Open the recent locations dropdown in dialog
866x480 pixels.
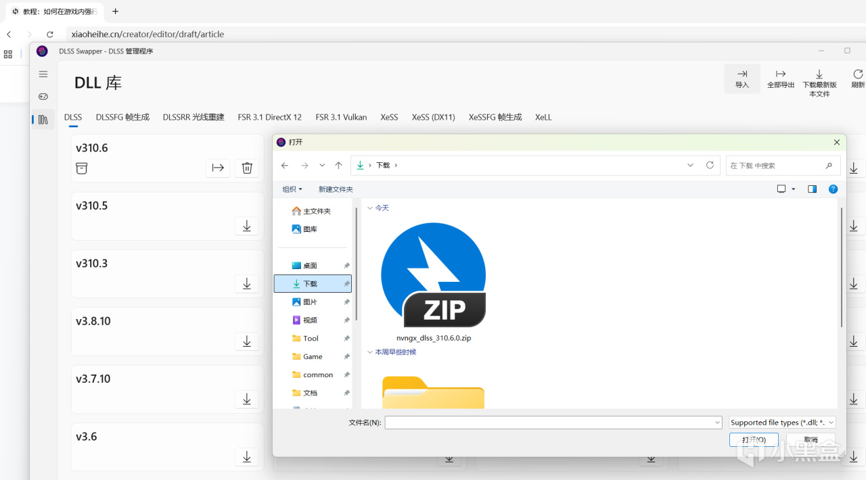pyautogui.click(x=322, y=165)
